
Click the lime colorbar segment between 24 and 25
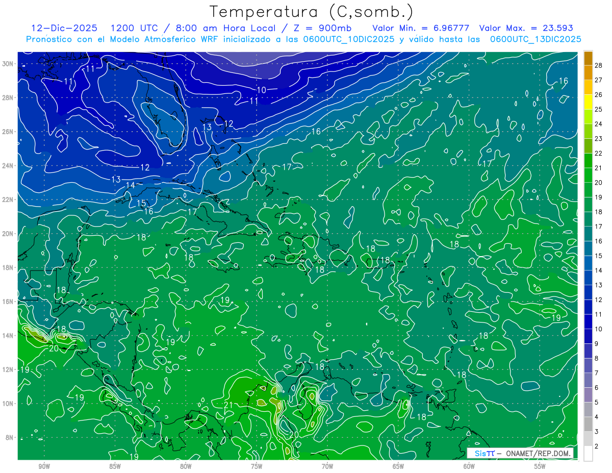pyautogui.click(x=588, y=116)
